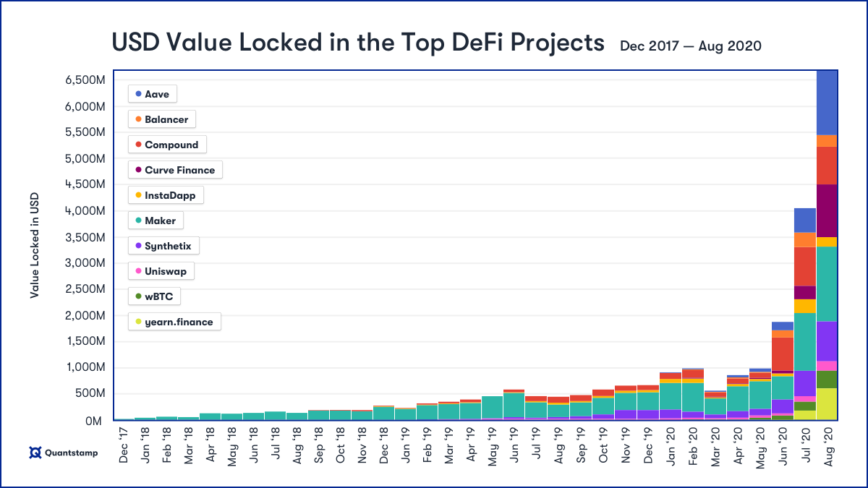Click the wBTC green legend dot
The image size is (868, 488).
137,296
